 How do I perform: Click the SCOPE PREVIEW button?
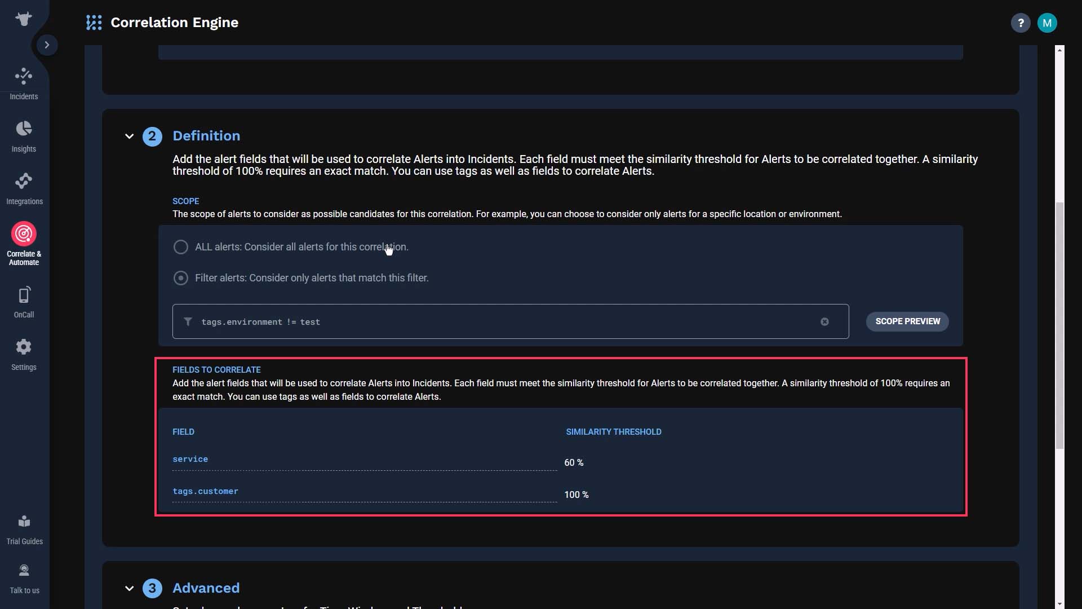click(x=907, y=320)
